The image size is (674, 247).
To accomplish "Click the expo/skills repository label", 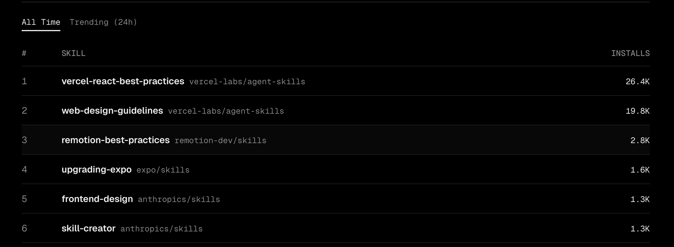I will pyautogui.click(x=163, y=170).
